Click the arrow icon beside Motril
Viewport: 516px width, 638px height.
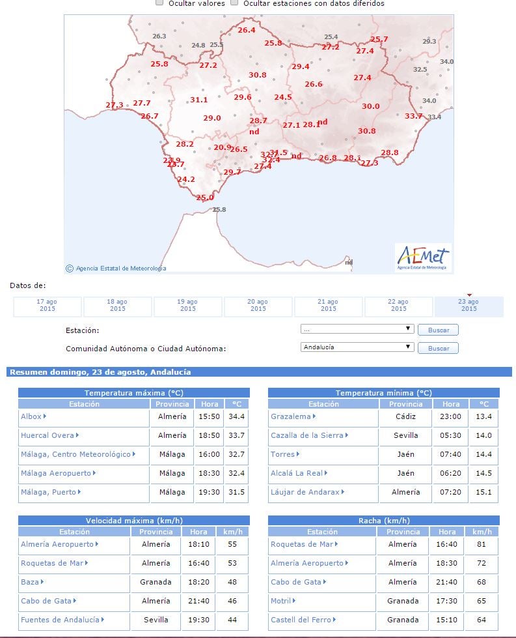[294, 601]
